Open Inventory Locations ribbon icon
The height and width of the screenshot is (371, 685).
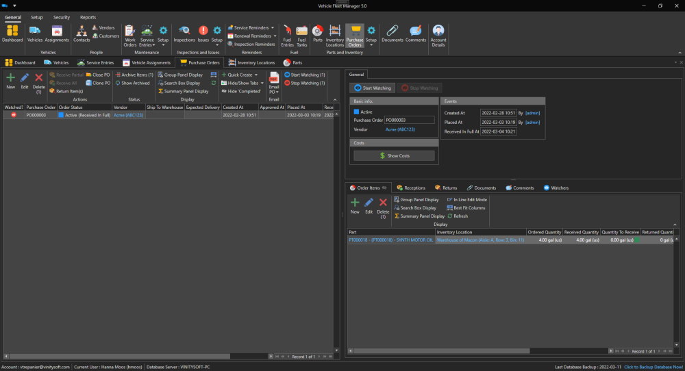(x=335, y=36)
